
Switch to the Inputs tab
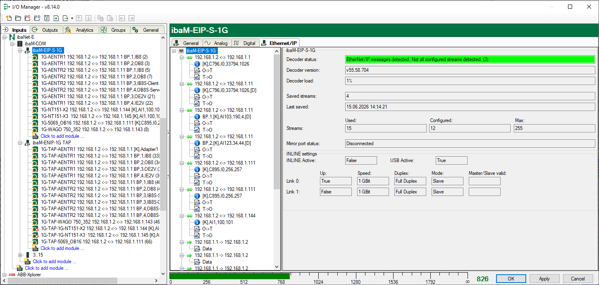point(15,30)
